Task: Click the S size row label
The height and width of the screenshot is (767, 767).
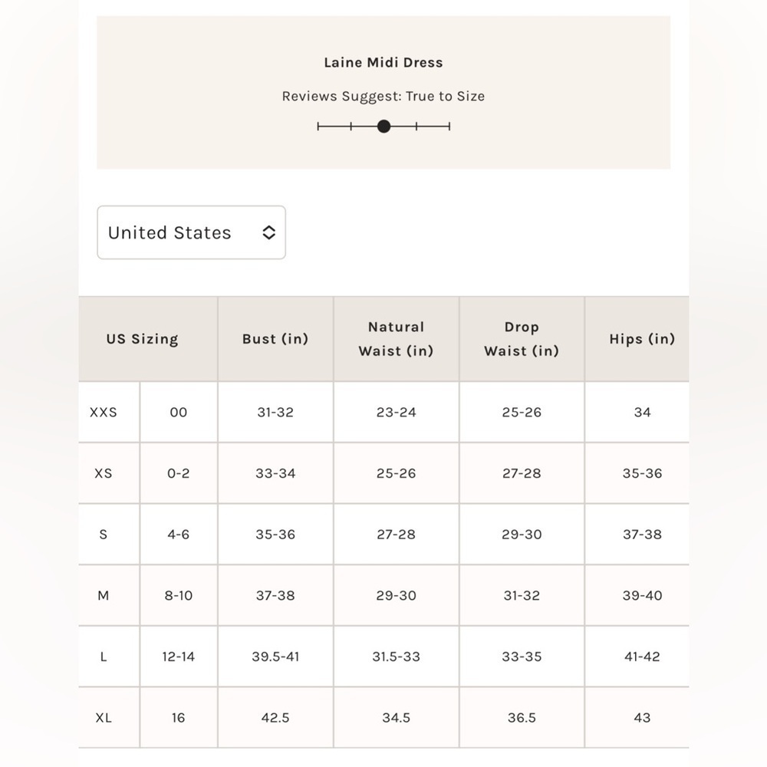Action: (x=104, y=535)
